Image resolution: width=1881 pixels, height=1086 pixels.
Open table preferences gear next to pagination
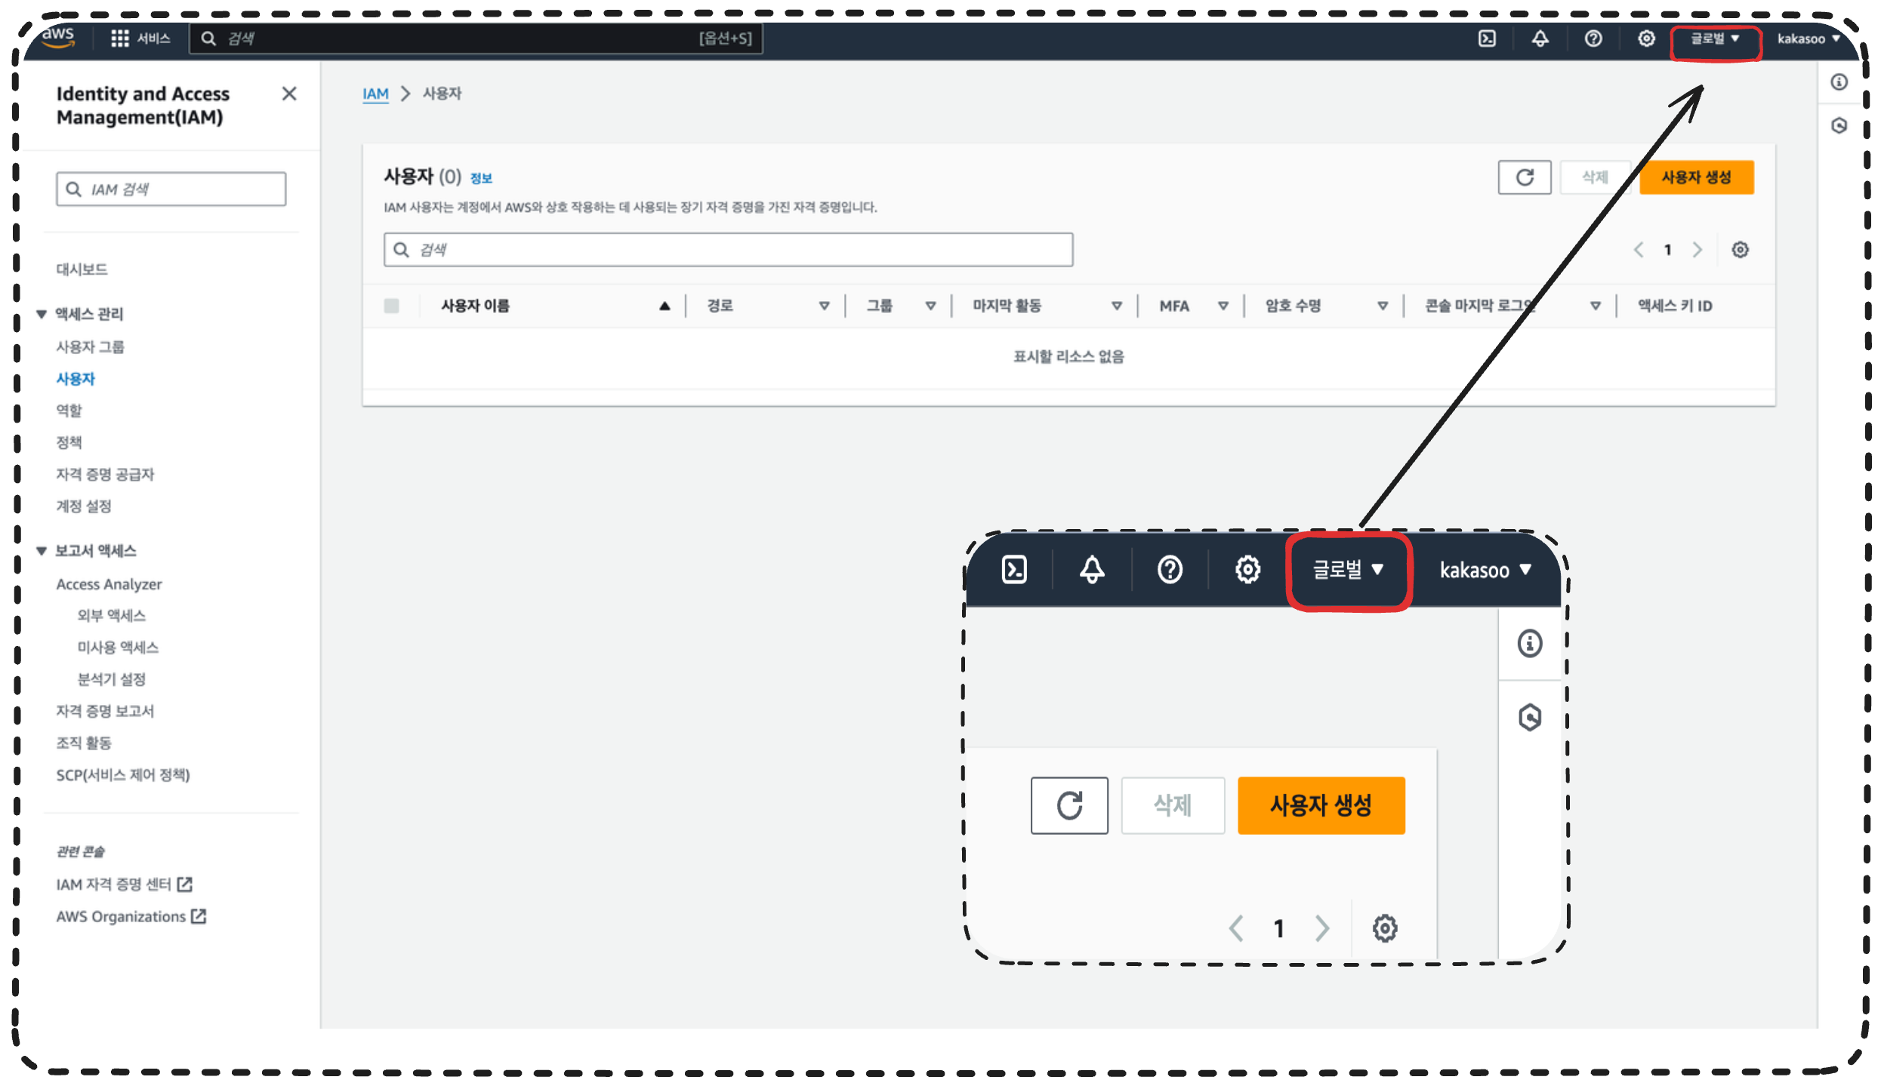(1740, 250)
